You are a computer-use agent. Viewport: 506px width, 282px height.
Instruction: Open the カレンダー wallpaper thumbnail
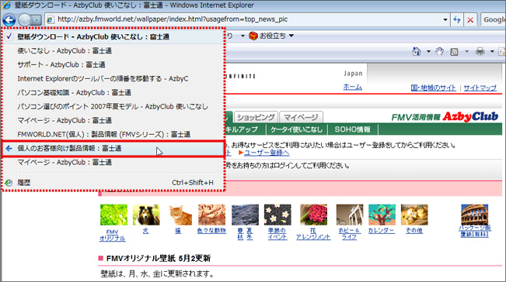click(x=382, y=215)
